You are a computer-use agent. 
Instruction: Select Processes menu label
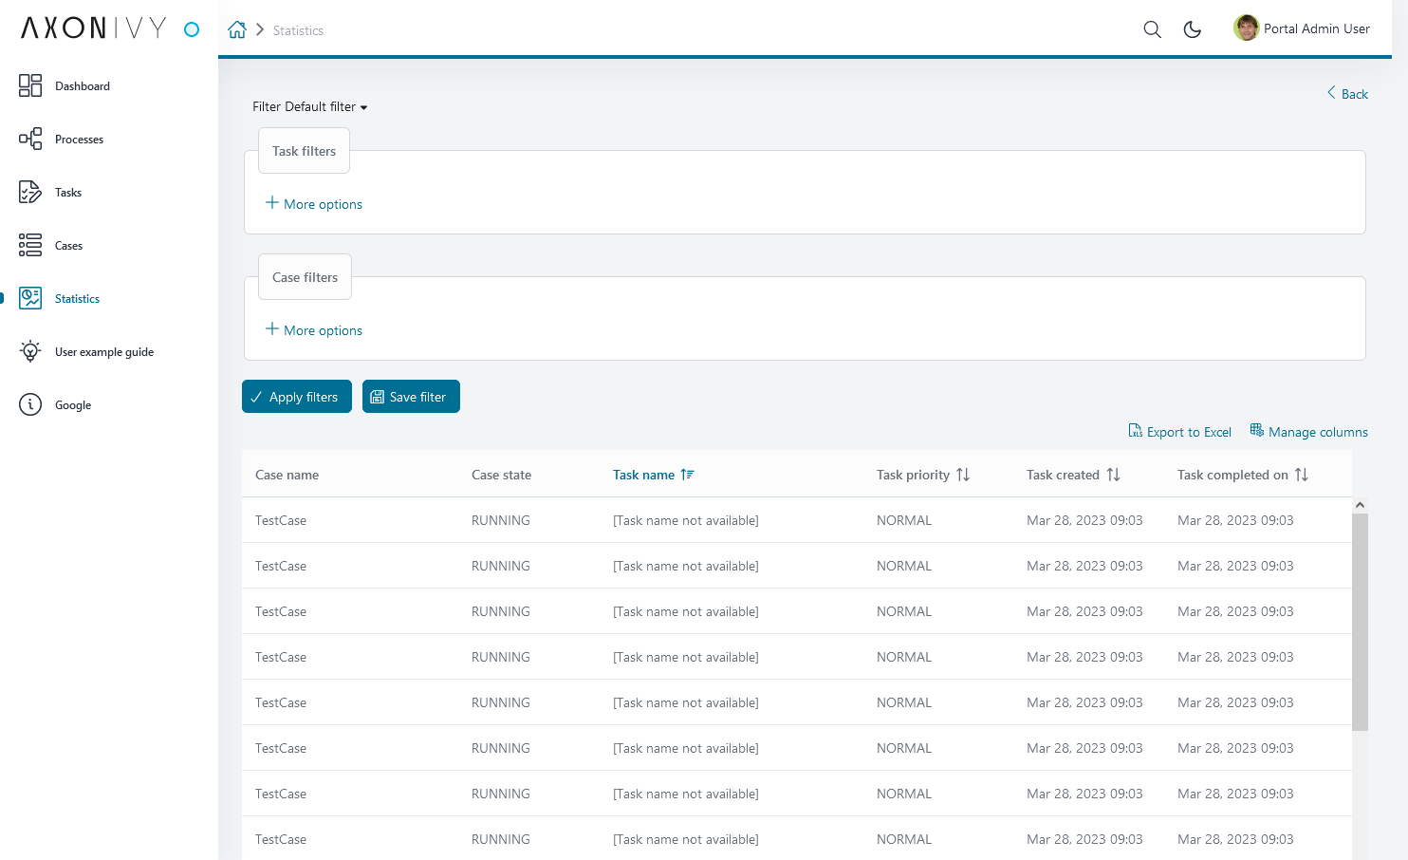pos(79,140)
